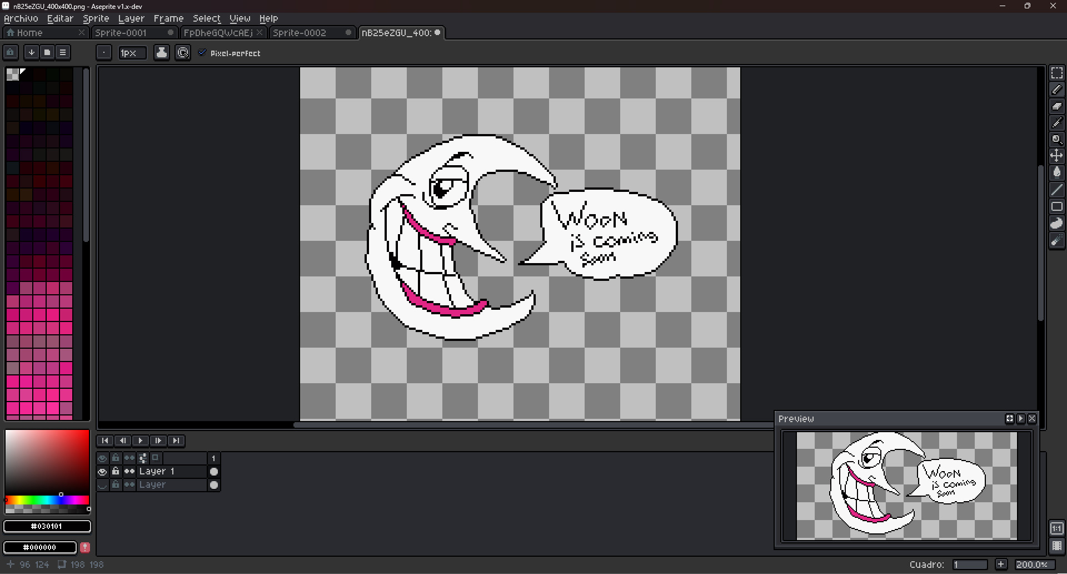Screen dimensions: 1067x574
Task: Lock the bottom layer named Layer
Action: 116,485
